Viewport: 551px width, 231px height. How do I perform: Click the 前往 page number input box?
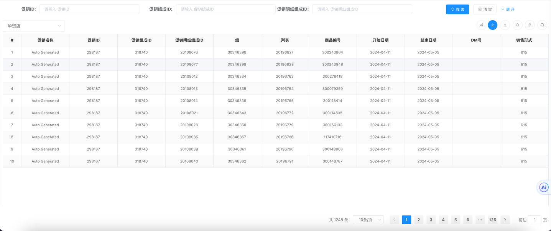point(535,220)
